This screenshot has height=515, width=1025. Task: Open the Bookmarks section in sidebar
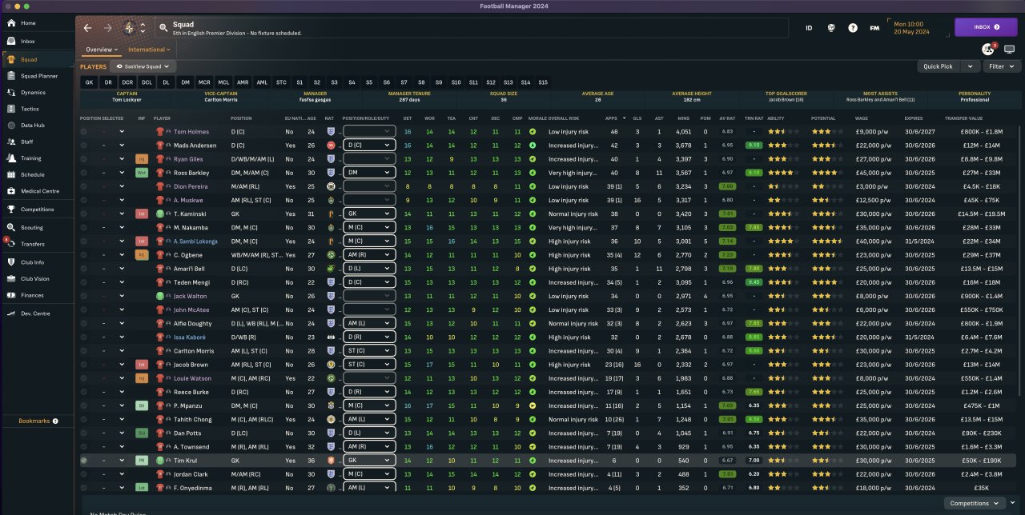(37, 421)
